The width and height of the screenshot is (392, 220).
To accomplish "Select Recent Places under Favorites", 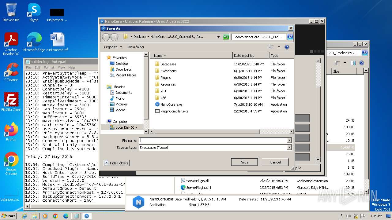I will click(123, 75).
